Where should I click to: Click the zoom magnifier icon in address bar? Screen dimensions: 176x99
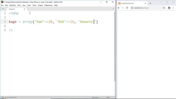164,8
